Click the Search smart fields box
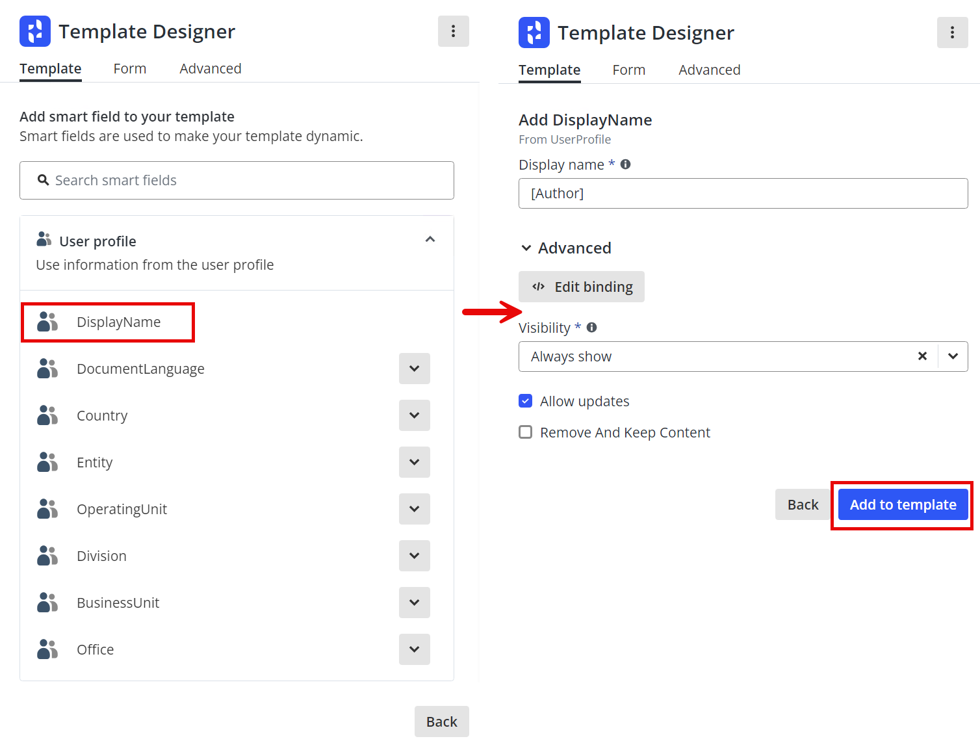This screenshot has width=980, height=741. coord(237,181)
